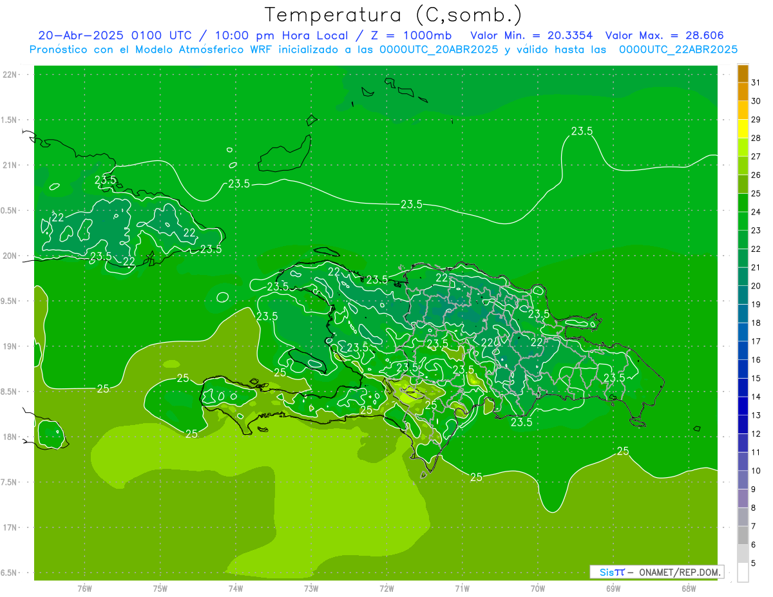Click the "Temperatura (C,somb.)" chart title

[x=393, y=15]
